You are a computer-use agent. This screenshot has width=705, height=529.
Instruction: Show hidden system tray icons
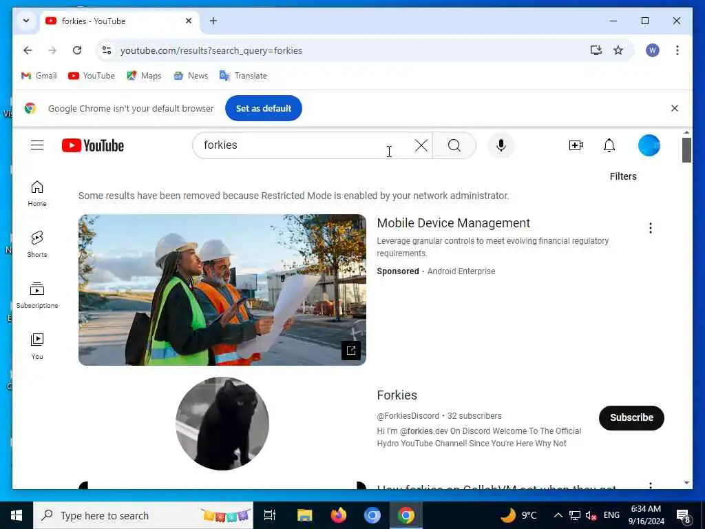click(x=558, y=515)
